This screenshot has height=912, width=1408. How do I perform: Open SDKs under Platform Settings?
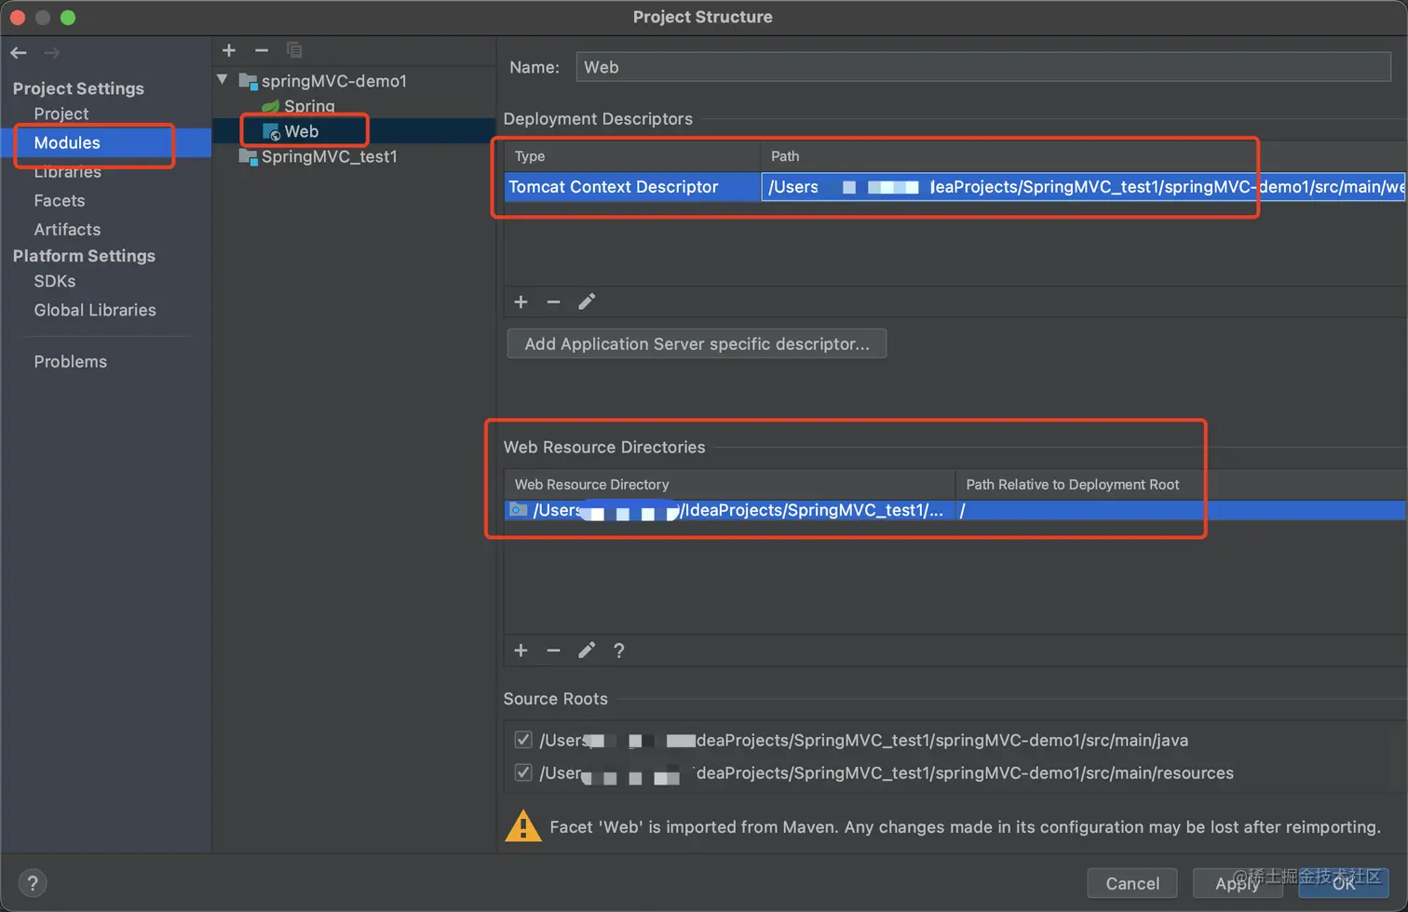(x=55, y=281)
